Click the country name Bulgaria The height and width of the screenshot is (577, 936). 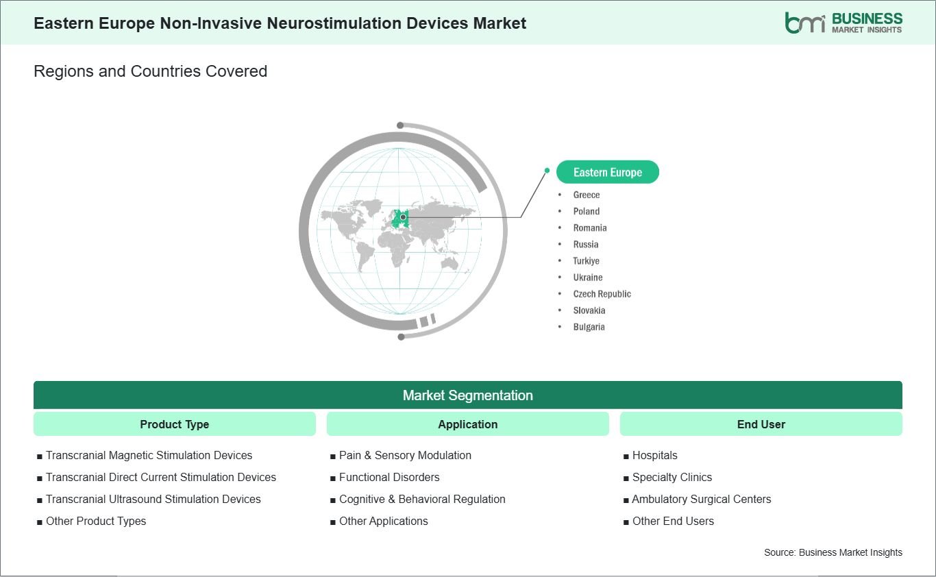click(x=589, y=326)
